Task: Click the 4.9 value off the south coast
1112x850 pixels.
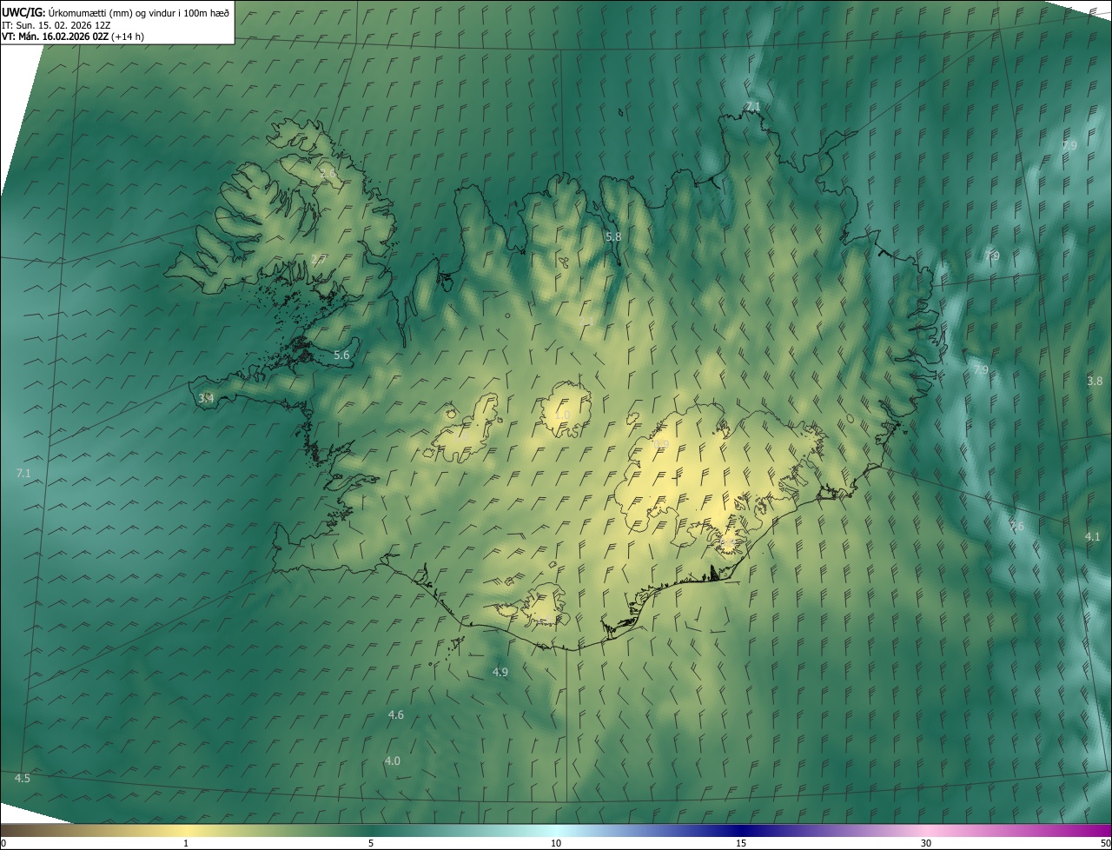Action: point(500,672)
